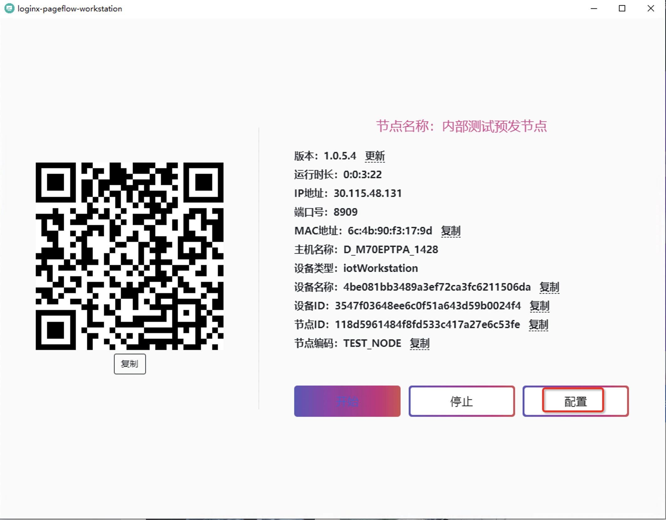
Task: Click the port number 8909
Action: (346, 212)
